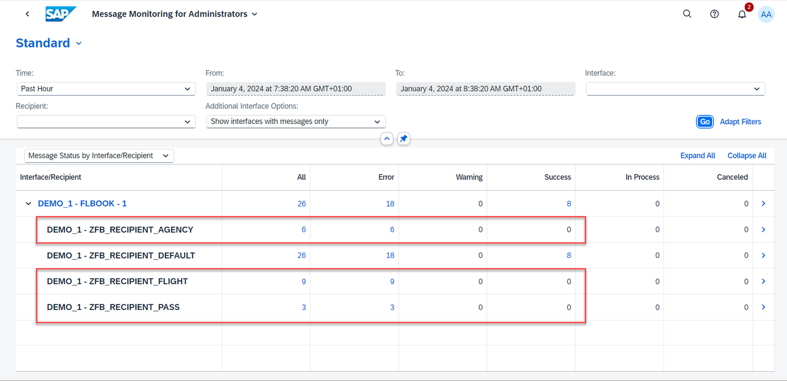
Task: Click the All column header
Action: click(266, 177)
